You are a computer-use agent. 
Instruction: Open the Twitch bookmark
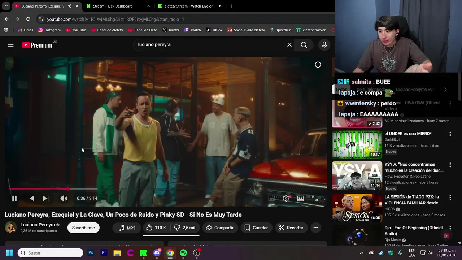[x=192, y=30]
